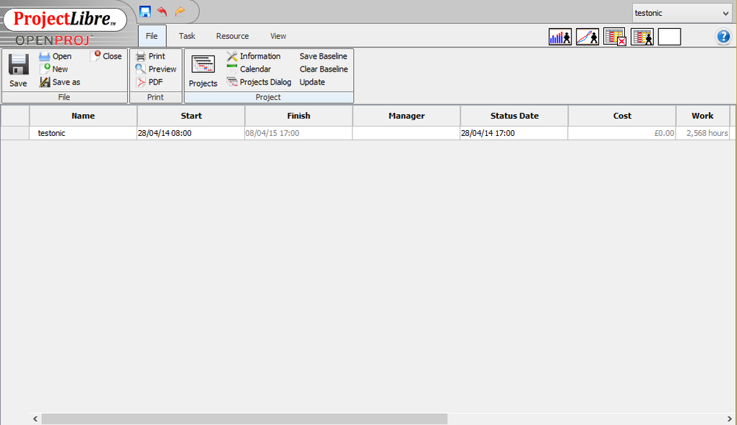Click the blank no-sub-view box
The image size is (737, 425).
(669, 37)
